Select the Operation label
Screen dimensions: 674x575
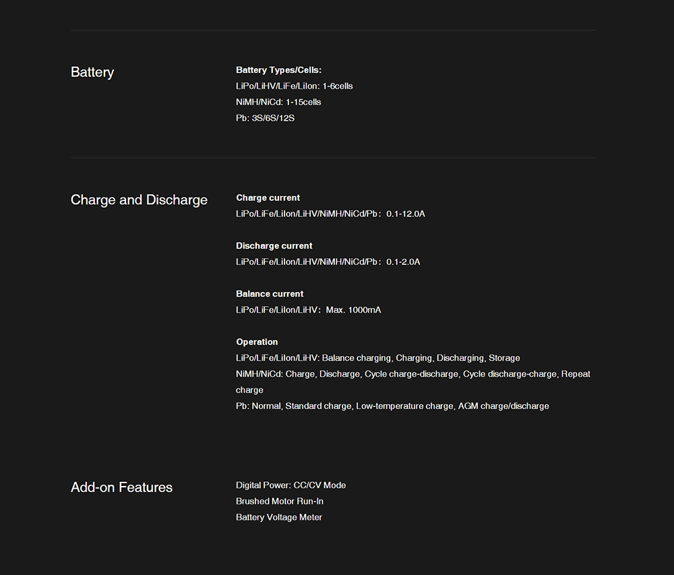pos(257,342)
